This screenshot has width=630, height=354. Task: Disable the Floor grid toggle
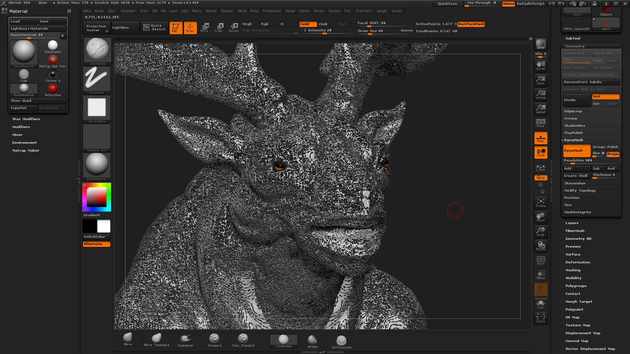tap(541, 138)
